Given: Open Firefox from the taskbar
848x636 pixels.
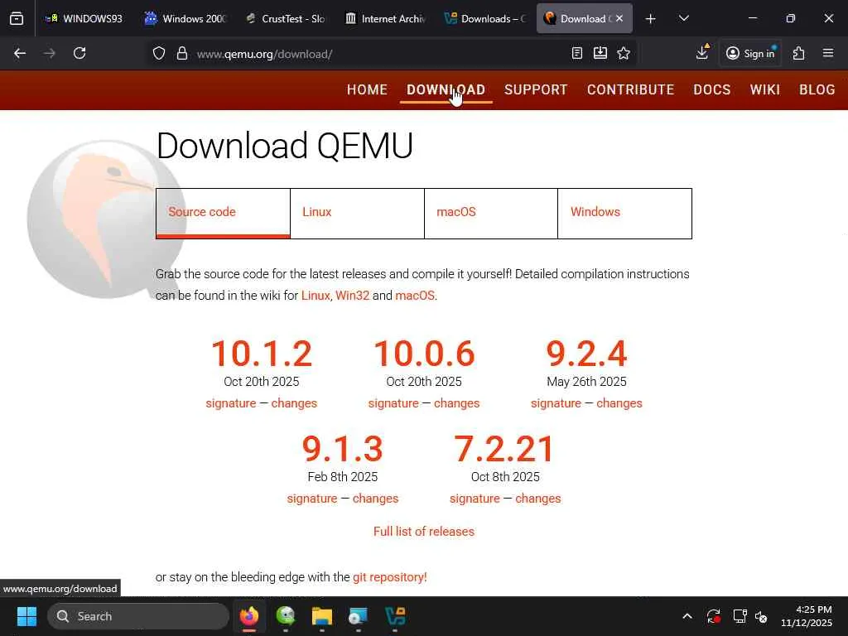Looking at the screenshot, I should point(249,616).
